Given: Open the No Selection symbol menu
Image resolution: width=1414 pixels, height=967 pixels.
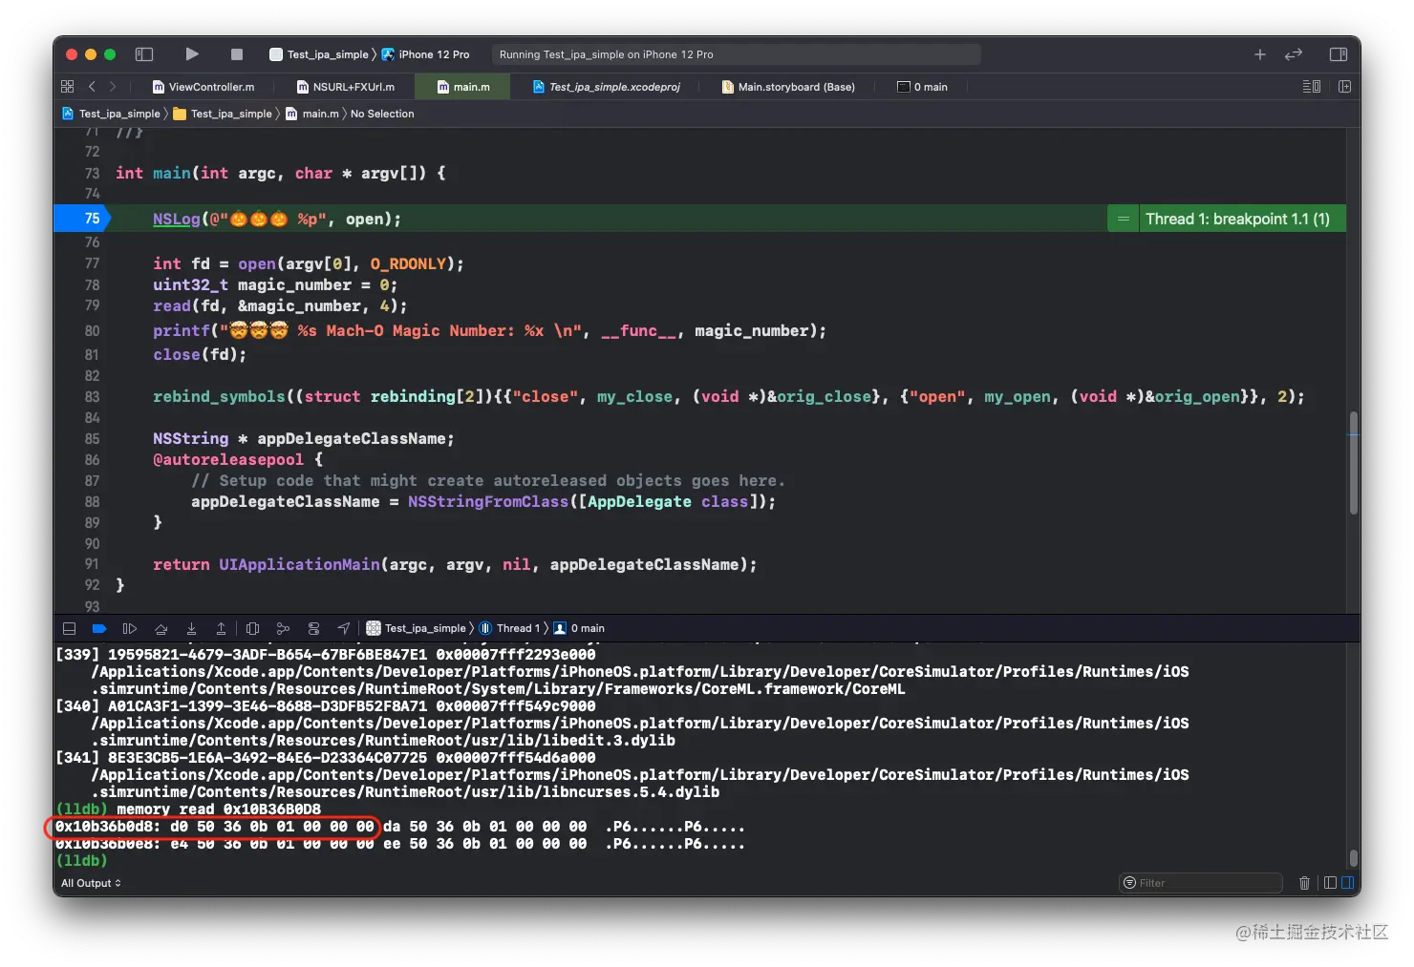Looking at the screenshot, I should pyautogui.click(x=382, y=114).
